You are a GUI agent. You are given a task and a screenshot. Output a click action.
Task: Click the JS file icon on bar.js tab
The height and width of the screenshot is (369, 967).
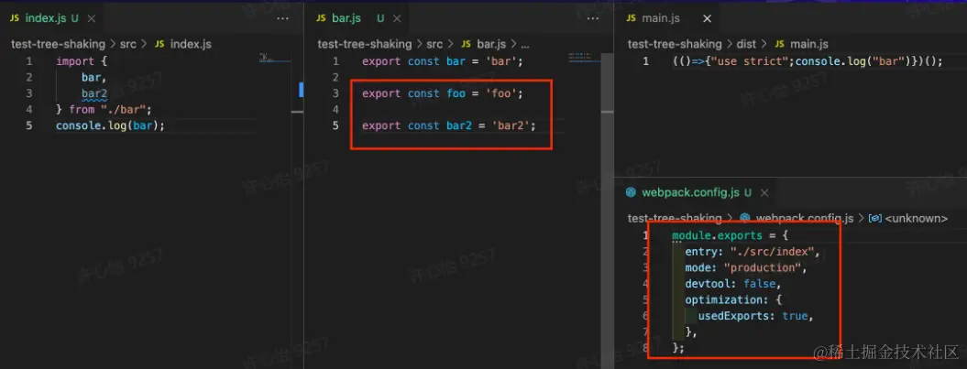point(322,18)
